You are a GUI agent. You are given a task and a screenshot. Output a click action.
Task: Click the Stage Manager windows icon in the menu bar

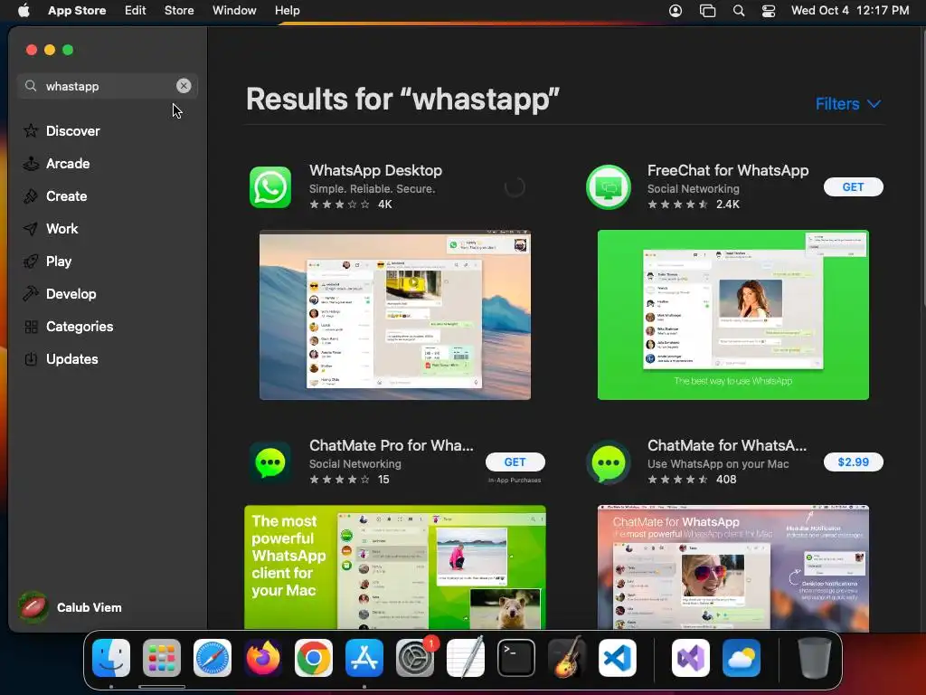point(707,11)
